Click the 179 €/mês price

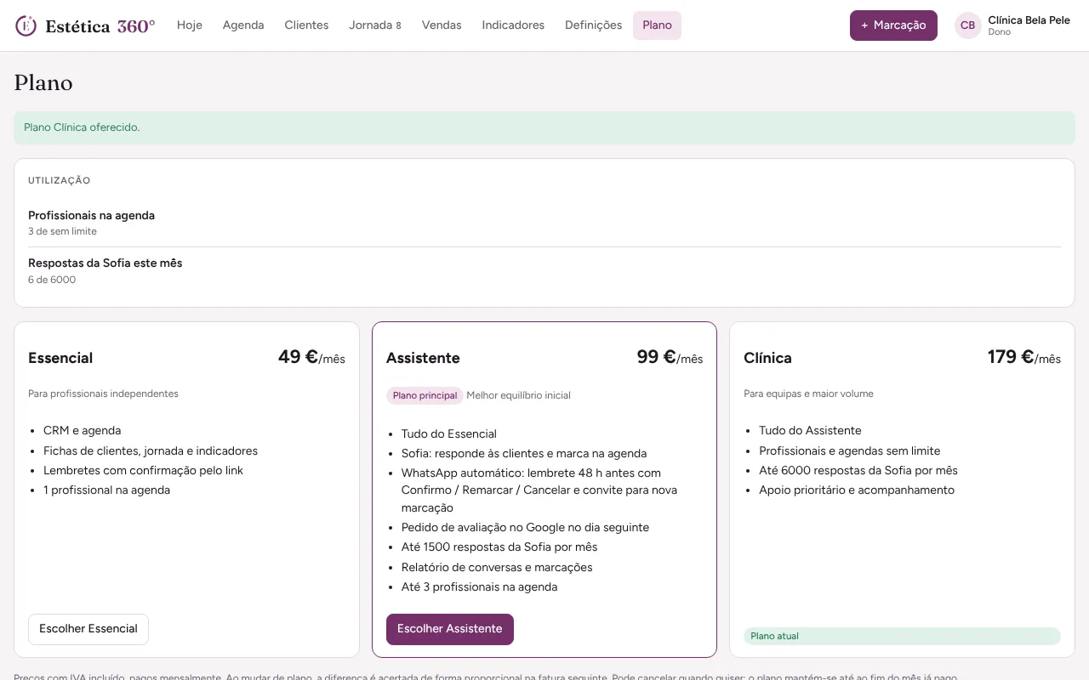click(1024, 357)
